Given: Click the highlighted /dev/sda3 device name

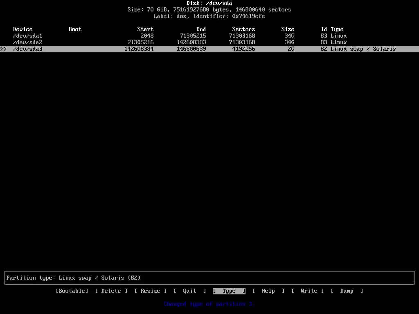Looking at the screenshot, I should point(28,49).
